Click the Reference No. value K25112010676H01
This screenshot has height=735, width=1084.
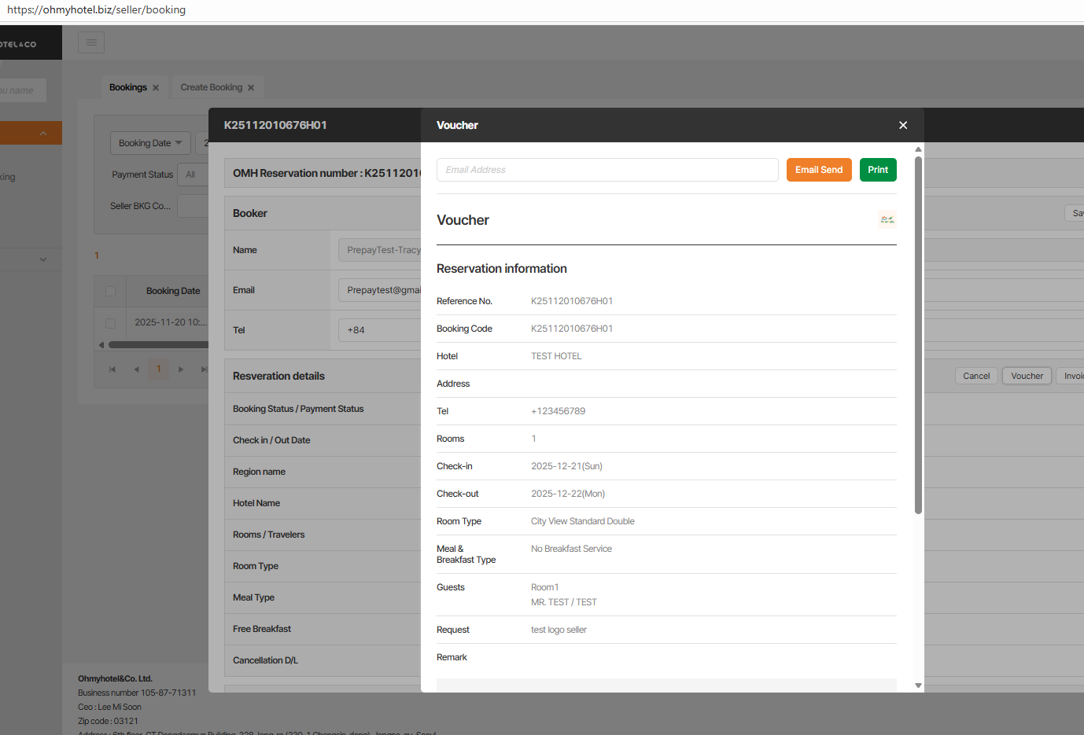click(572, 301)
